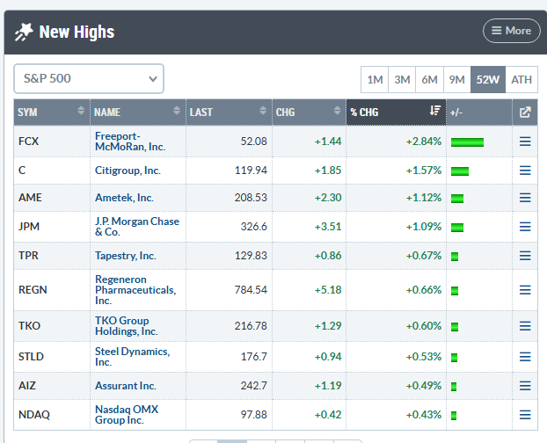This screenshot has height=443, width=547.
Task: Click the JPM ticker symbol
Action: coord(29,227)
